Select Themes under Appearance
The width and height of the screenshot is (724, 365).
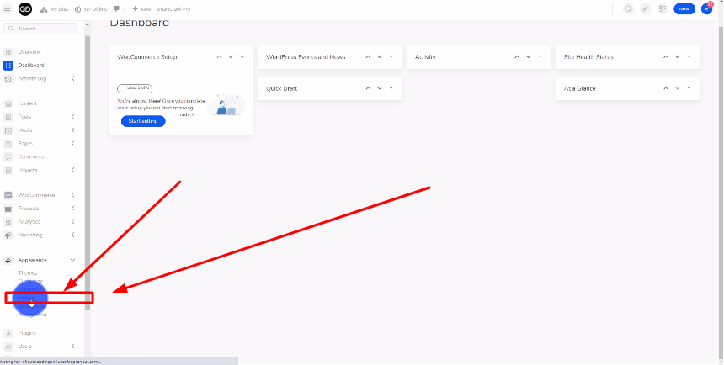[x=28, y=272]
